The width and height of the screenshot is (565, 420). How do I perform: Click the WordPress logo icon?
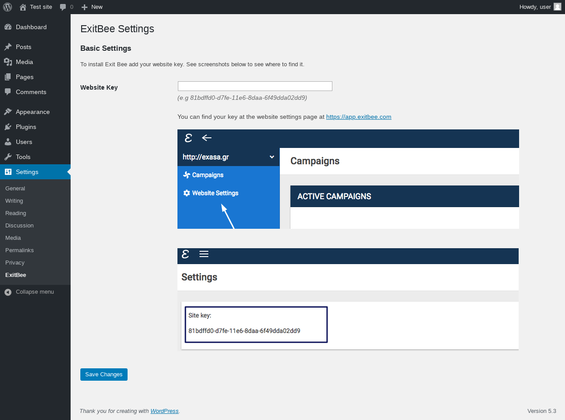coord(8,7)
